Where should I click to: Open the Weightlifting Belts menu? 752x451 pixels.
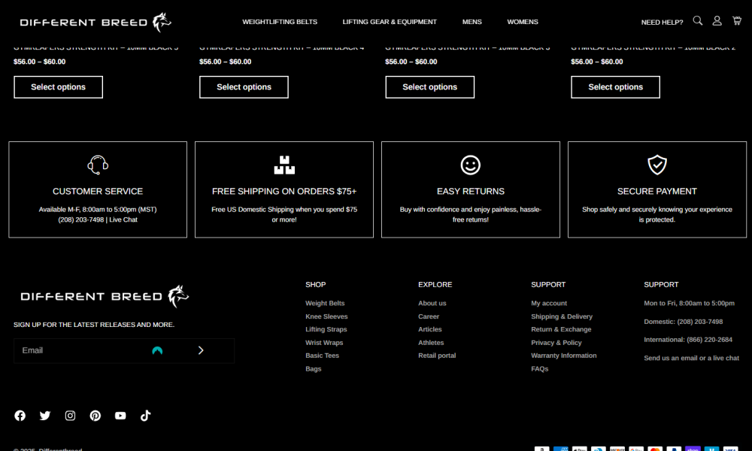pyautogui.click(x=280, y=22)
